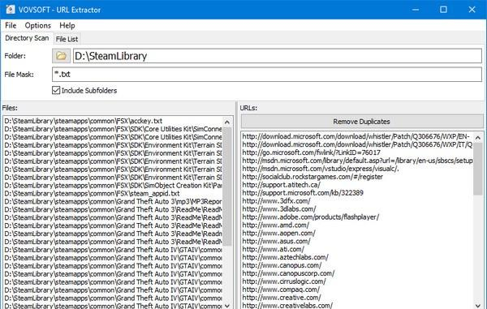Select the www.compaq.com URL
The image size is (487, 309).
pyautogui.click(x=281, y=290)
